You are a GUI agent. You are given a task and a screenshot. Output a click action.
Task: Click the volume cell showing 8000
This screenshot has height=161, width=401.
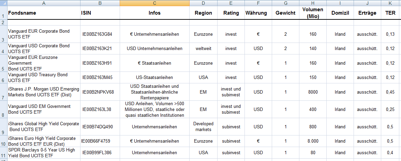point(313,92)
